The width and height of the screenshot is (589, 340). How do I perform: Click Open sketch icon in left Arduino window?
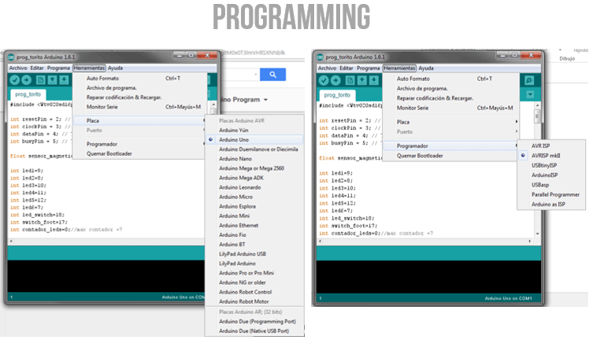tap(52, 79)
